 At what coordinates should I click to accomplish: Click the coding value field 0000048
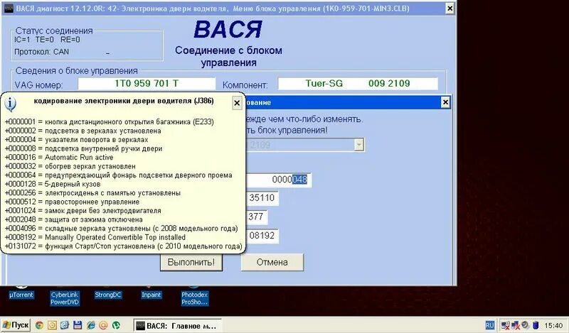pyautogui.click(x=278, y=180)
